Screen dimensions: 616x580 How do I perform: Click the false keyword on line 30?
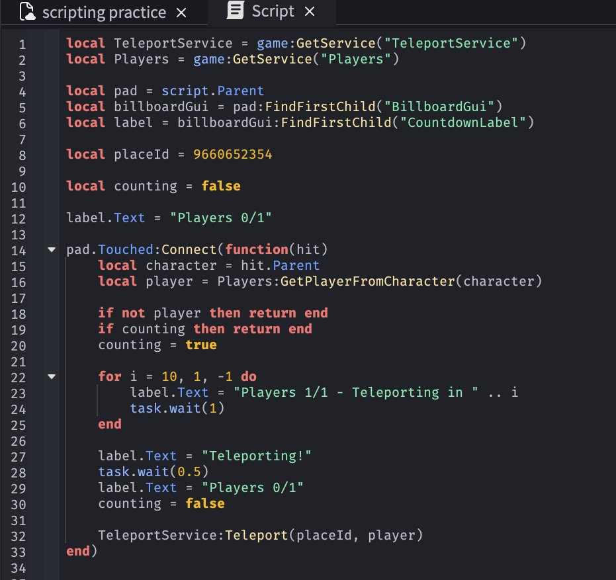(205, 503)
